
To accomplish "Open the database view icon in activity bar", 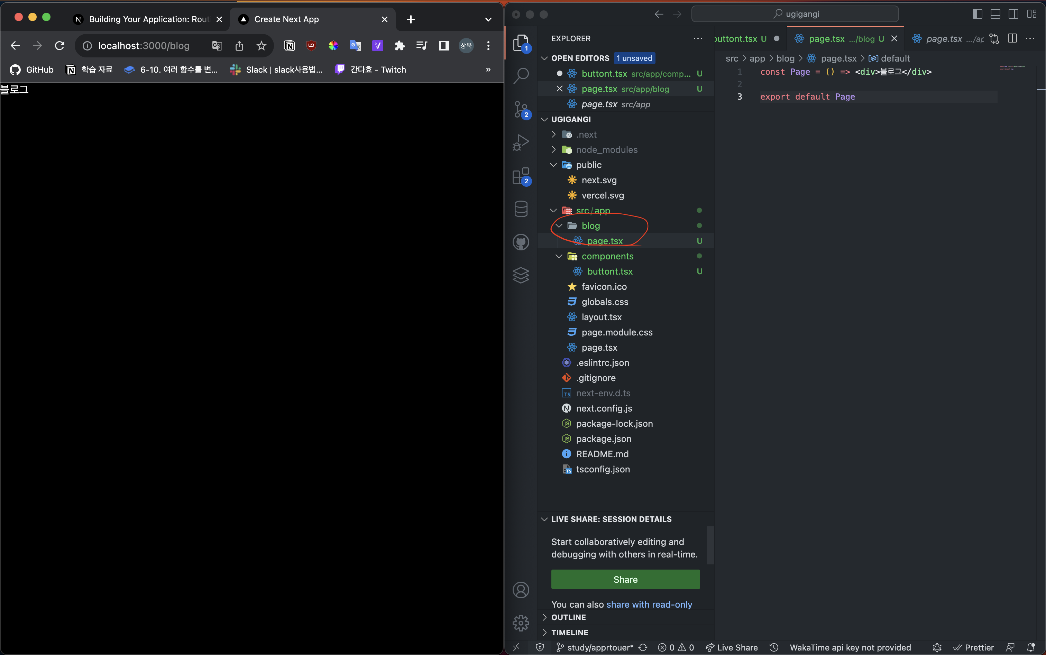I will (x=521, y=209).
